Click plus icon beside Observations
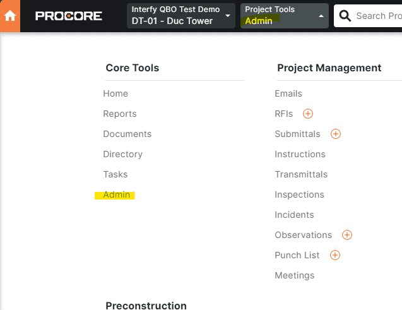Viewport: 402px width, 310px height. [x=347, y=235]
